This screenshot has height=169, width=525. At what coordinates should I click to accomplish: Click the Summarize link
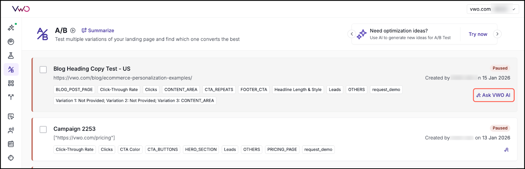point(98,30)
